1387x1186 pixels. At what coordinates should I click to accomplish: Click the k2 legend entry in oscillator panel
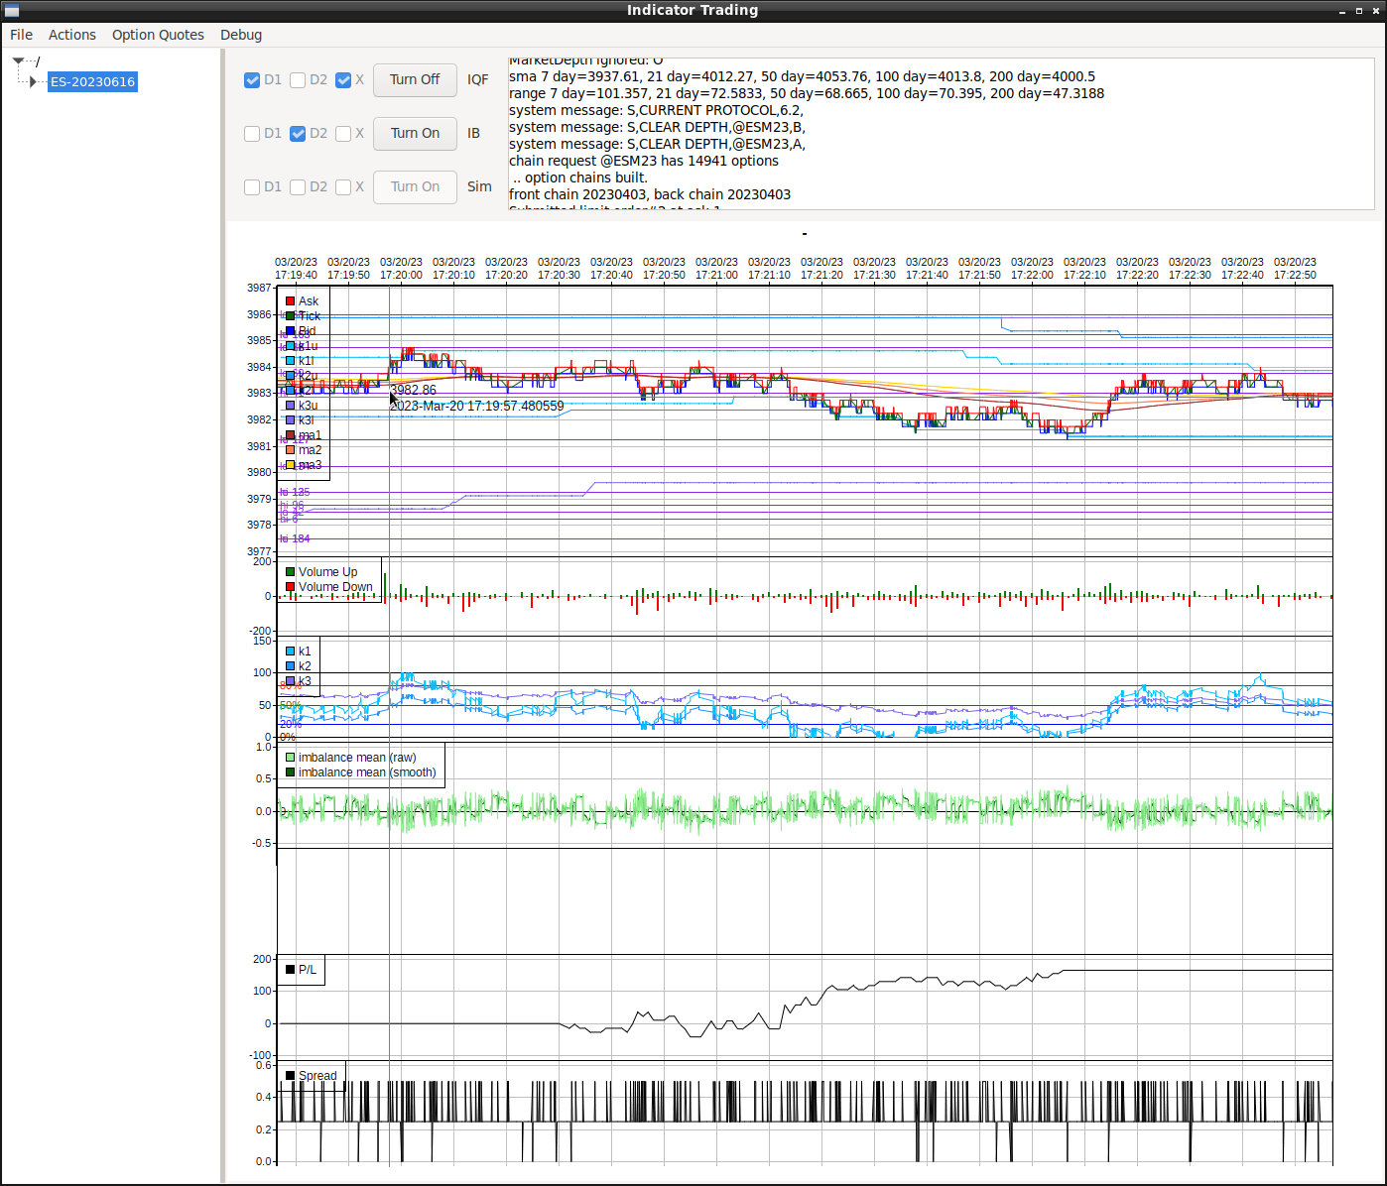click(x=298, y=666)
